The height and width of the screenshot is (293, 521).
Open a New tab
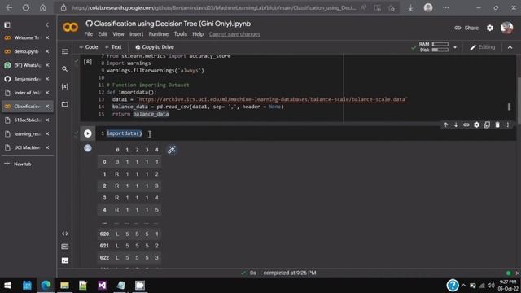pyautogui.click(x=18, y=164)
